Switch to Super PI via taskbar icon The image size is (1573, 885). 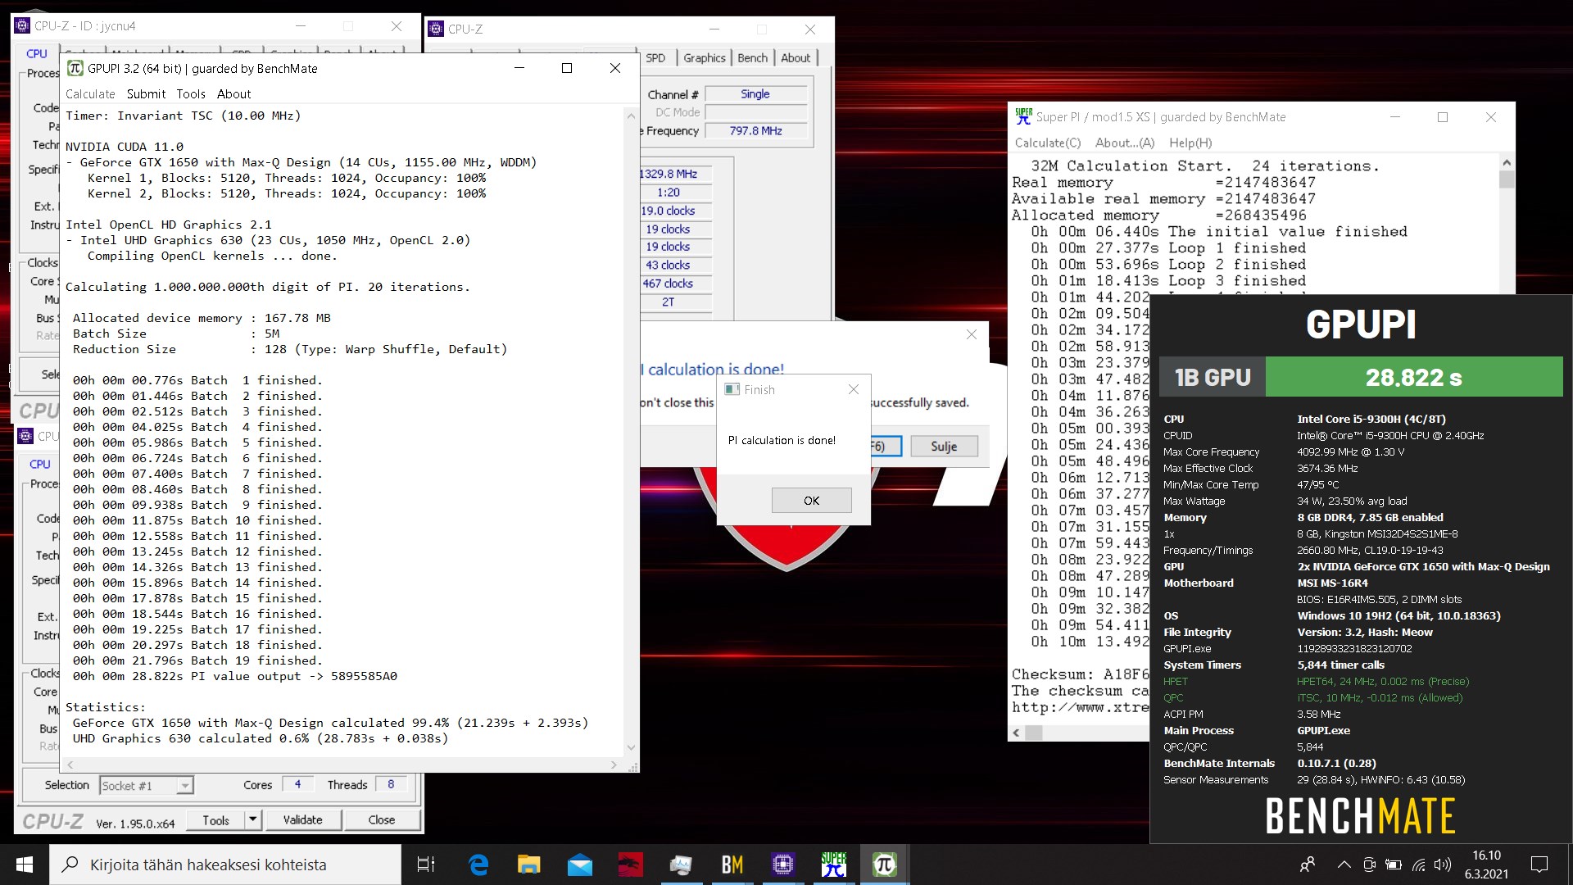[834, 865]
